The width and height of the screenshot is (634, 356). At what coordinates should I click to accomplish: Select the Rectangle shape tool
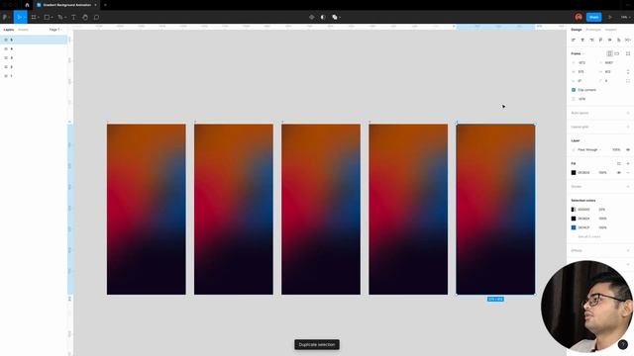[47, 18]
